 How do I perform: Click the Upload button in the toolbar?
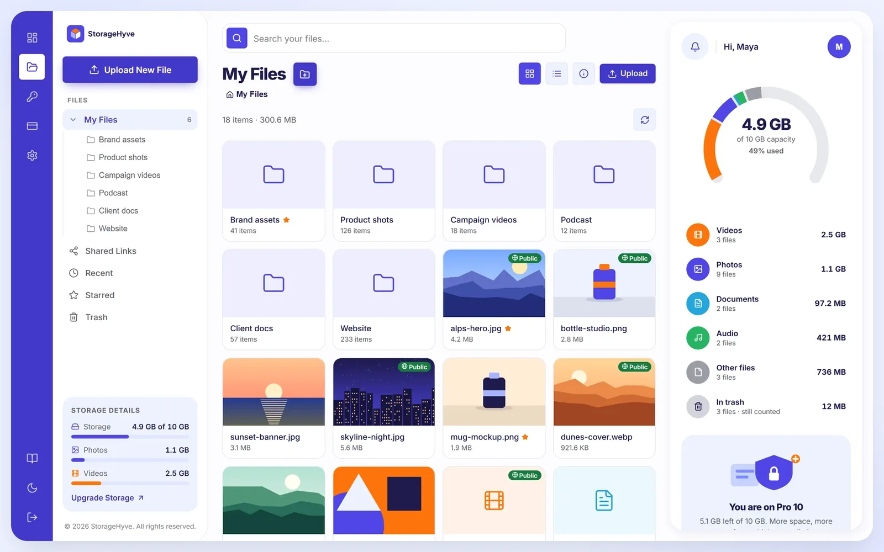pyautogui.click(x=627, y=73)
